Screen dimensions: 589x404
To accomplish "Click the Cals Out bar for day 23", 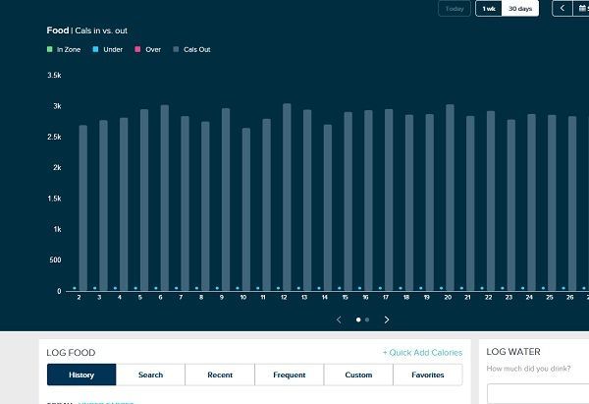I will 510,205.
